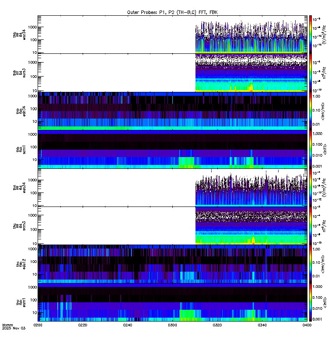Click the color bar beside the thb fbk edc34 panel

pos(311,111)
